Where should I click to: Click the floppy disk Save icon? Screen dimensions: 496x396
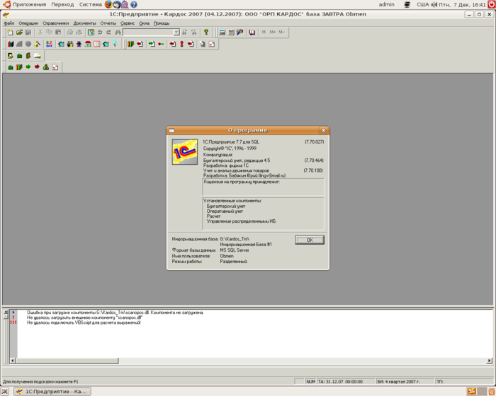point(28,33)
